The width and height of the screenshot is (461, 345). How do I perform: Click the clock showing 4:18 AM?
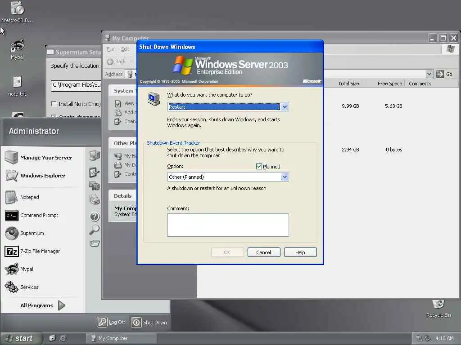pos(444,338)
